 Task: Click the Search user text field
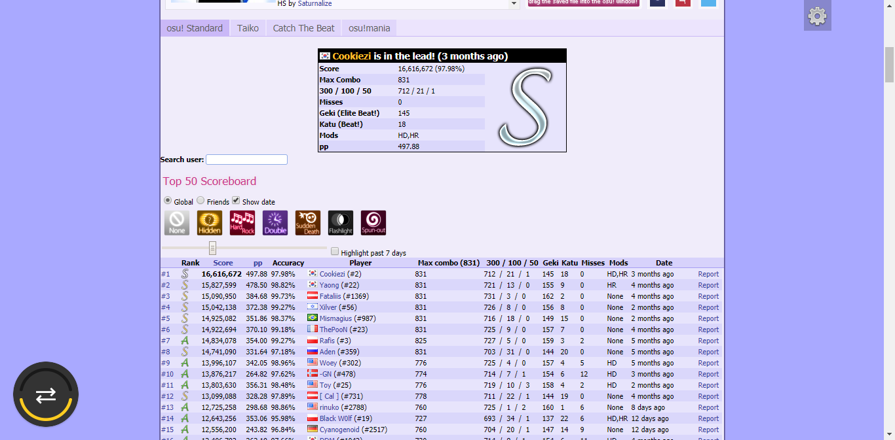[x=246, y=160]
